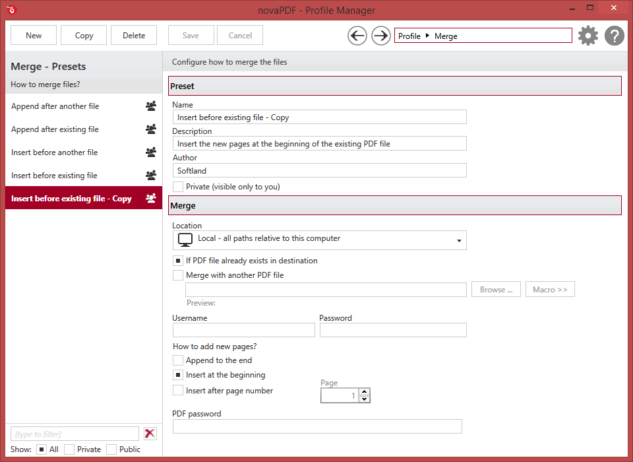This screenshot has width=633, height=462.
Task: Toggle If PDF file already exists in destination
Action: 177,261
